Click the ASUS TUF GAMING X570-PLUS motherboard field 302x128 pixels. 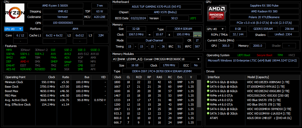[157, 7]
